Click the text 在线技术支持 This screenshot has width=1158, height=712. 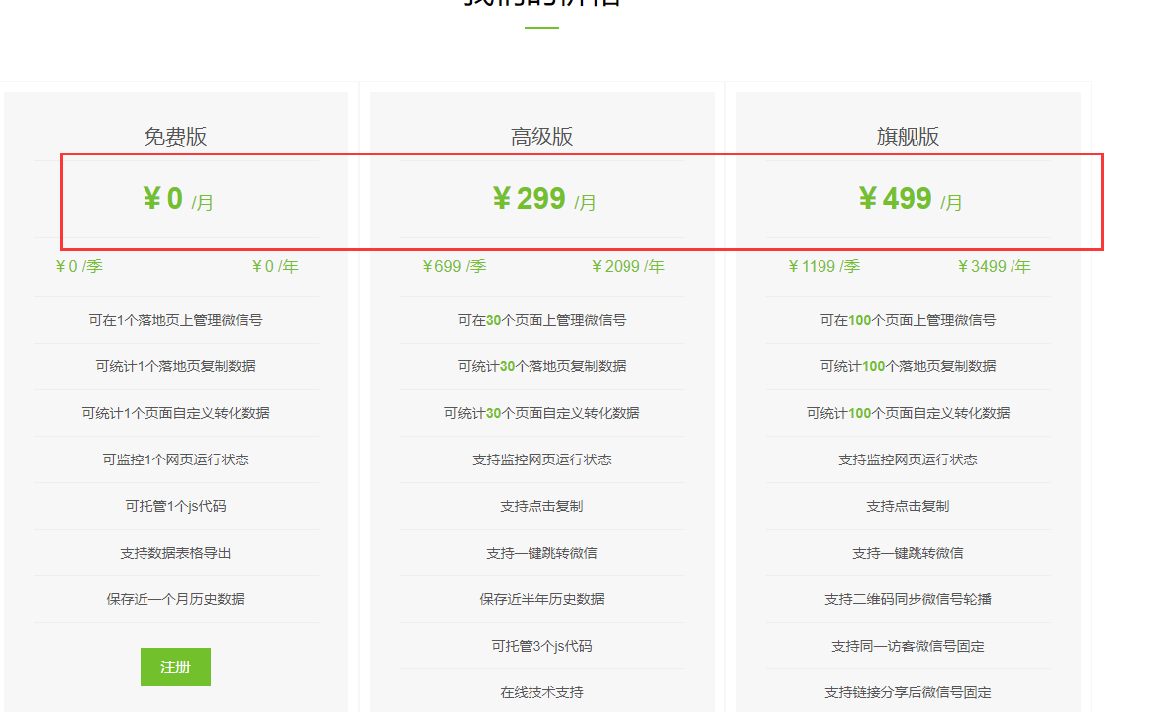(x=542, y=692)
